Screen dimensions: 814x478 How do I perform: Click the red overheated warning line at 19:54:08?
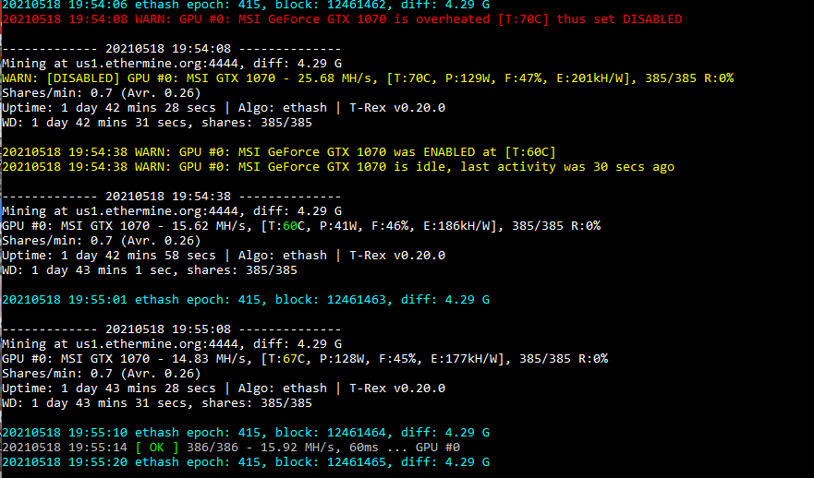click(x=342, y=19)
